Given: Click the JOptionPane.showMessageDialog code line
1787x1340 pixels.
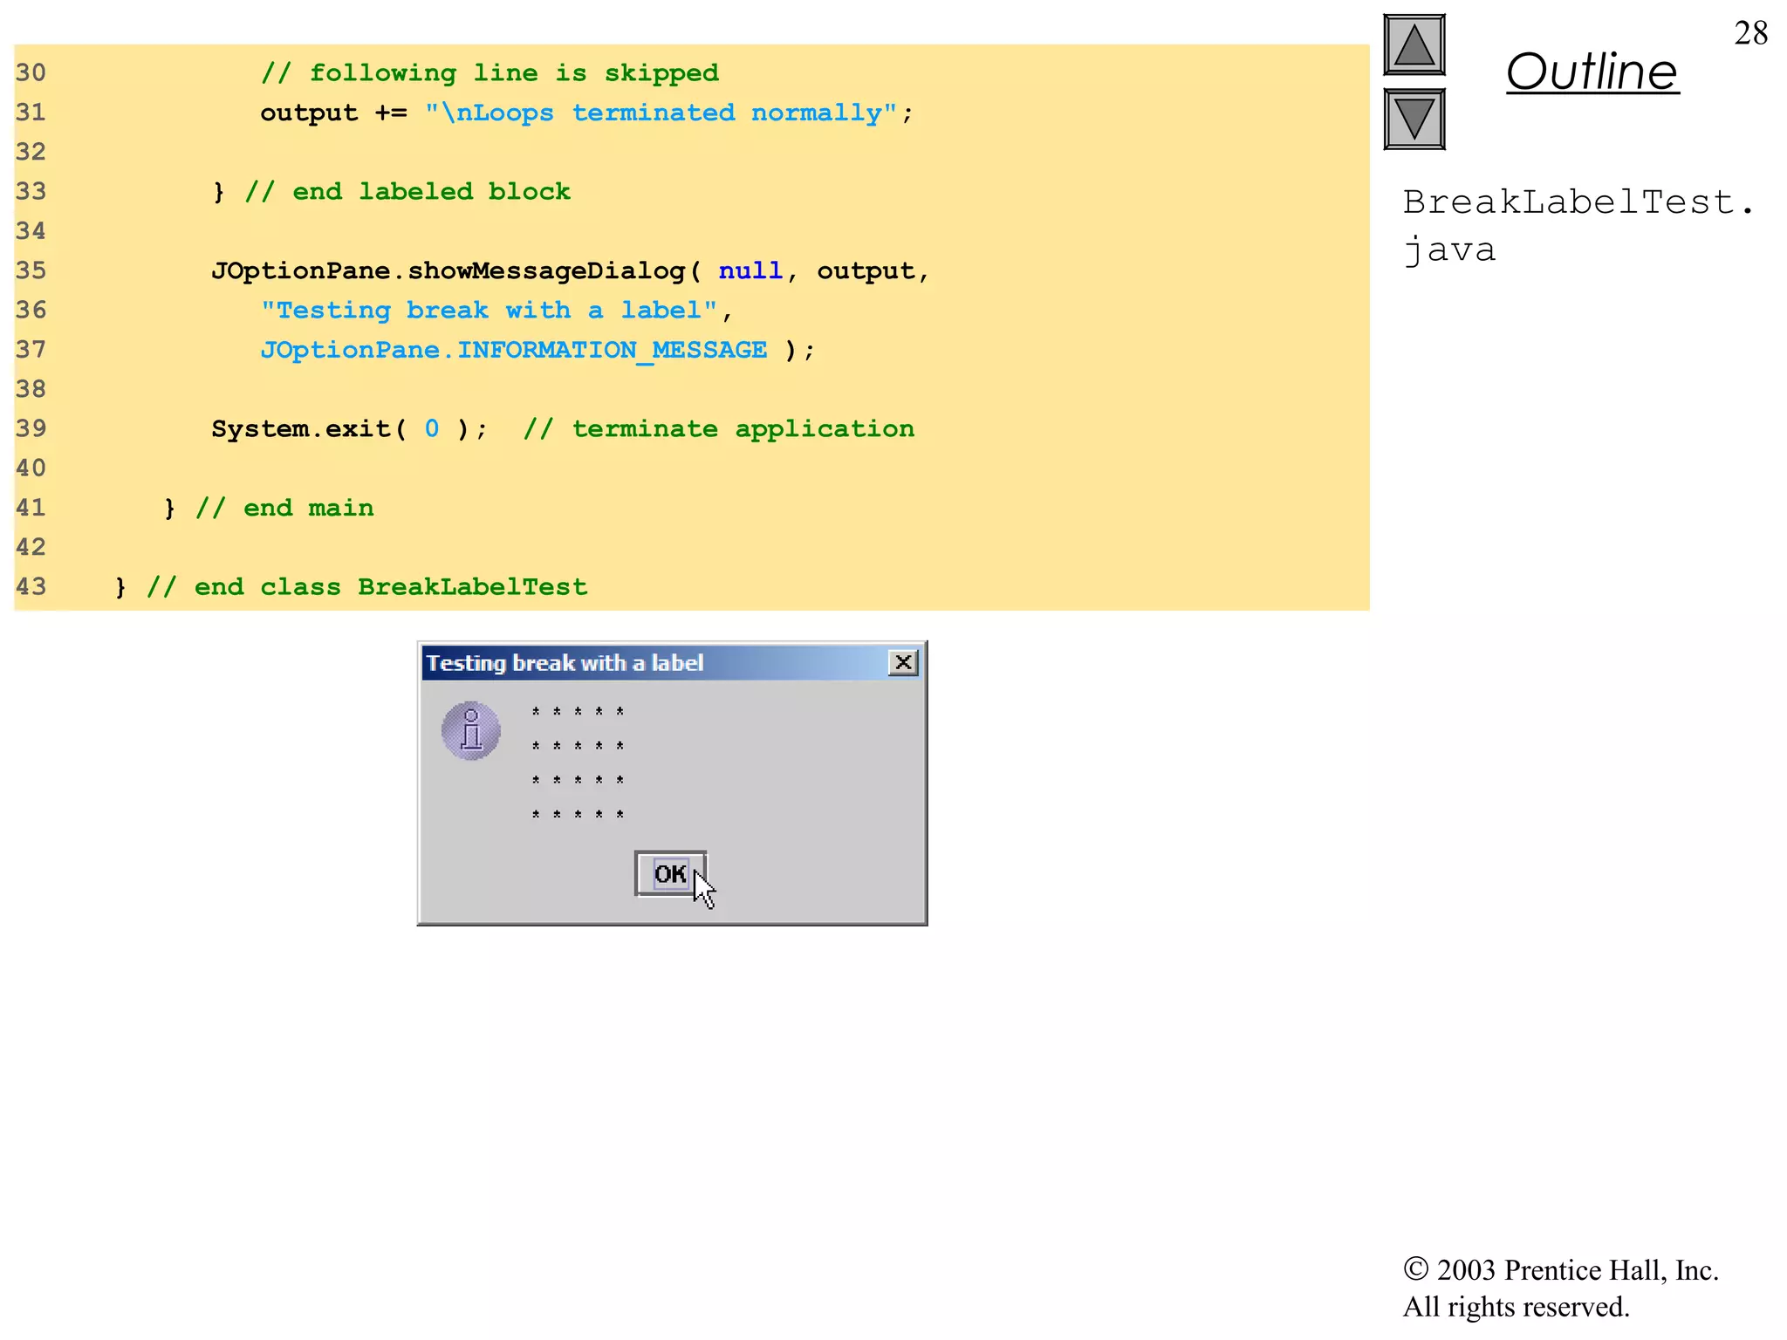Looking at the screenshot, I should click(x=571, y=271).
